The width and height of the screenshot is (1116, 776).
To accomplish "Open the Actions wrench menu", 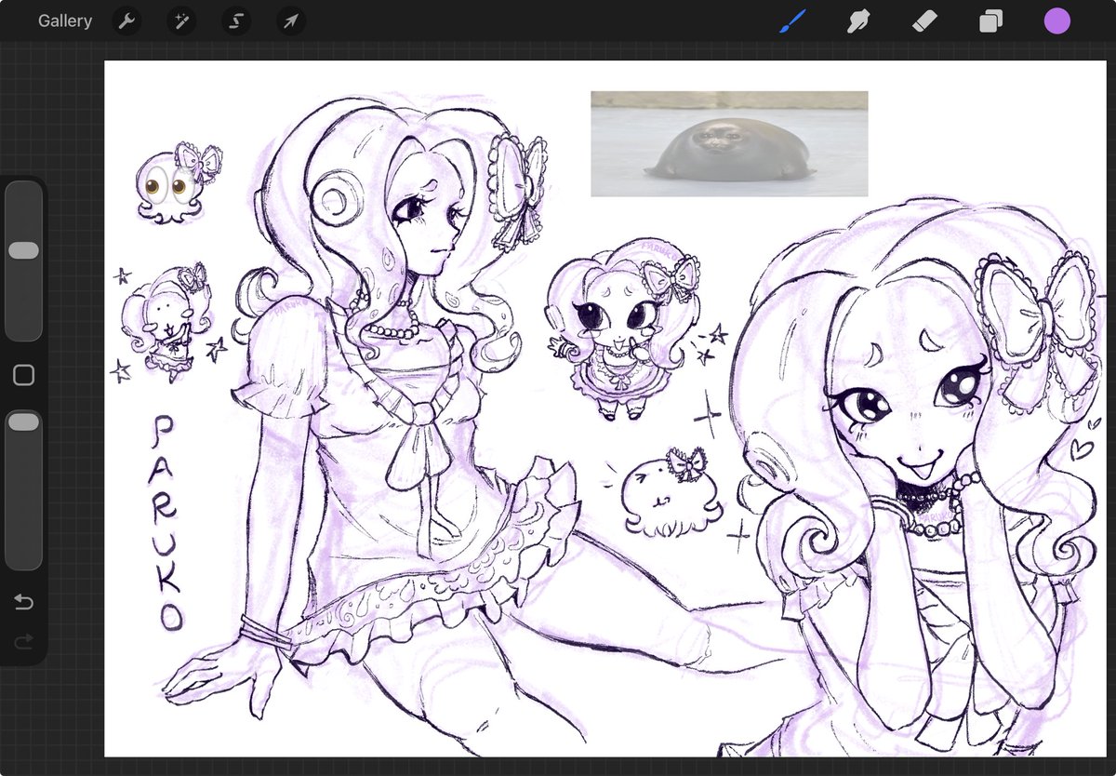I will pyautogui.click(x=126, y=20).
